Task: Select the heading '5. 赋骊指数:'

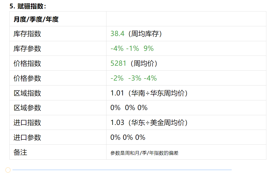Action: point(28,6)
